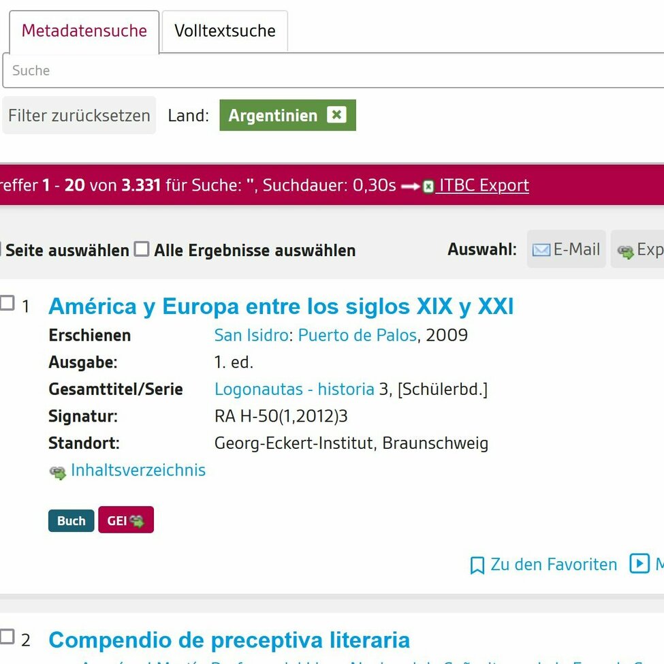Click the Buch type badge
The height and width of the screenshot is (664, 664).
[x=71, y=521]
